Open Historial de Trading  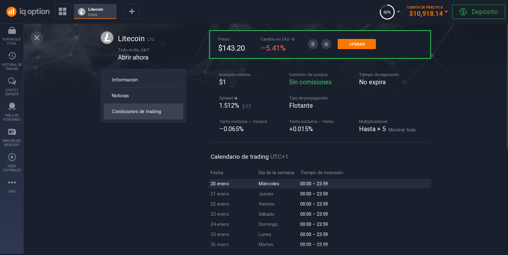(x=12, y=61)
